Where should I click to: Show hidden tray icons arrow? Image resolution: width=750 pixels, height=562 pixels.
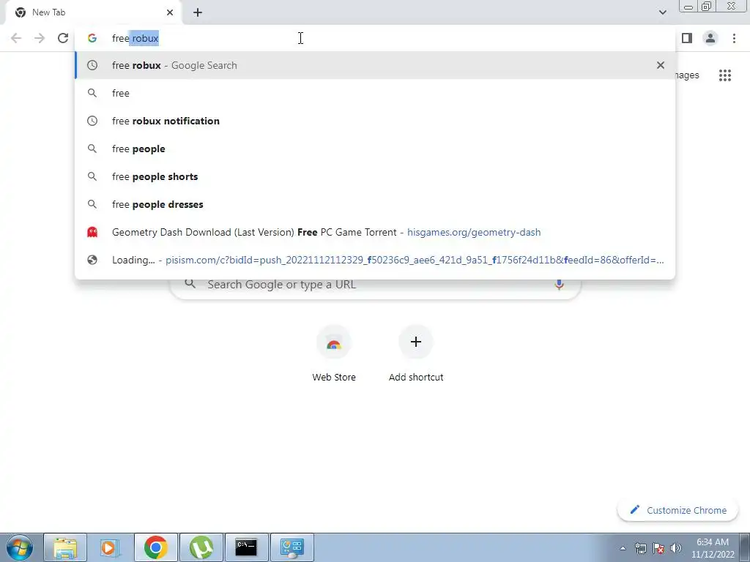coord(623,548)
